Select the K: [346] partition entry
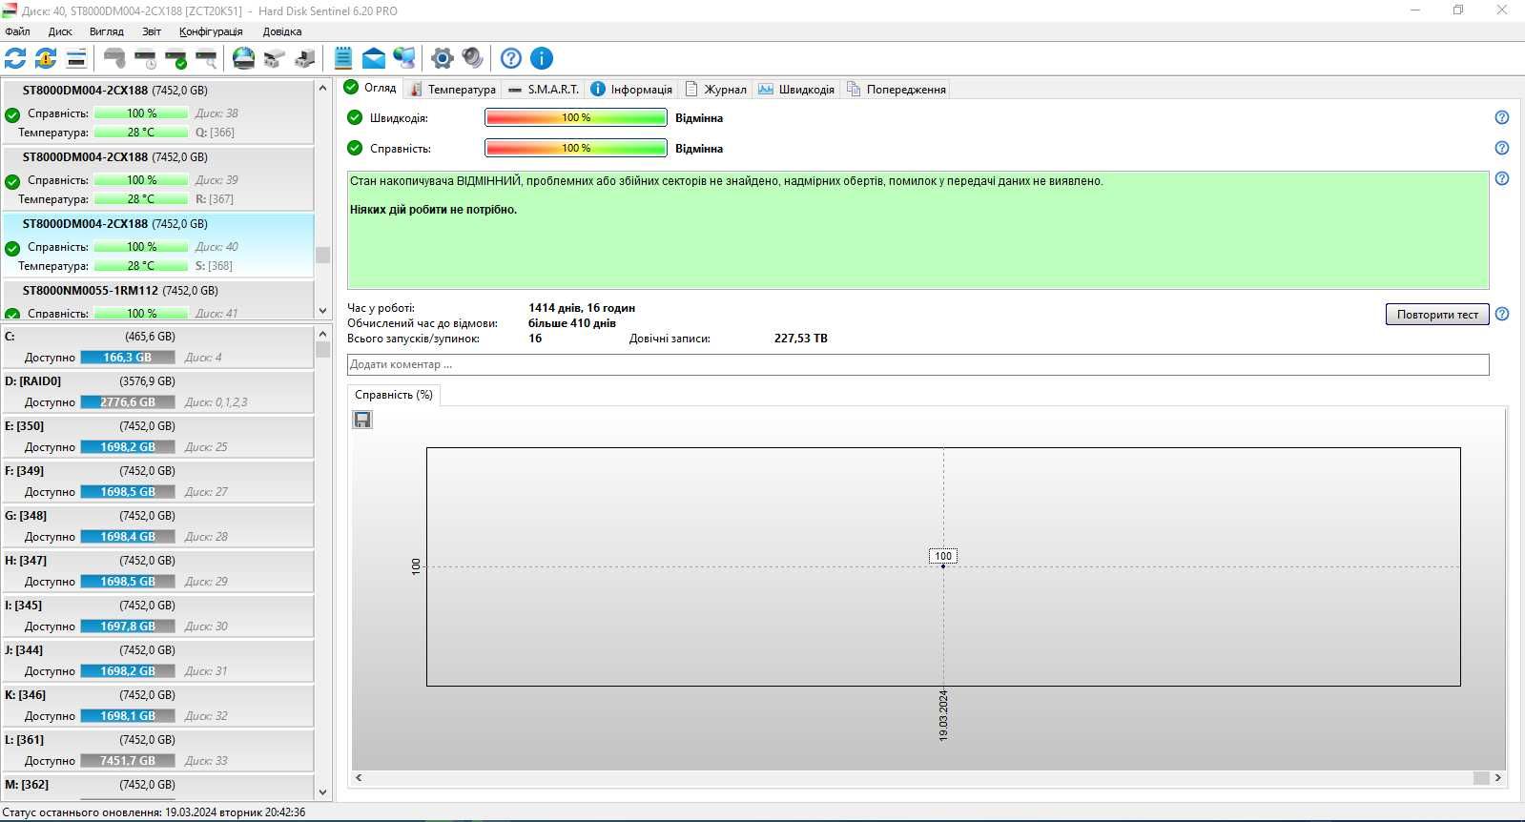Image resolution: width=1525 pixels, height=822 pixels. [x=157, y=706]
